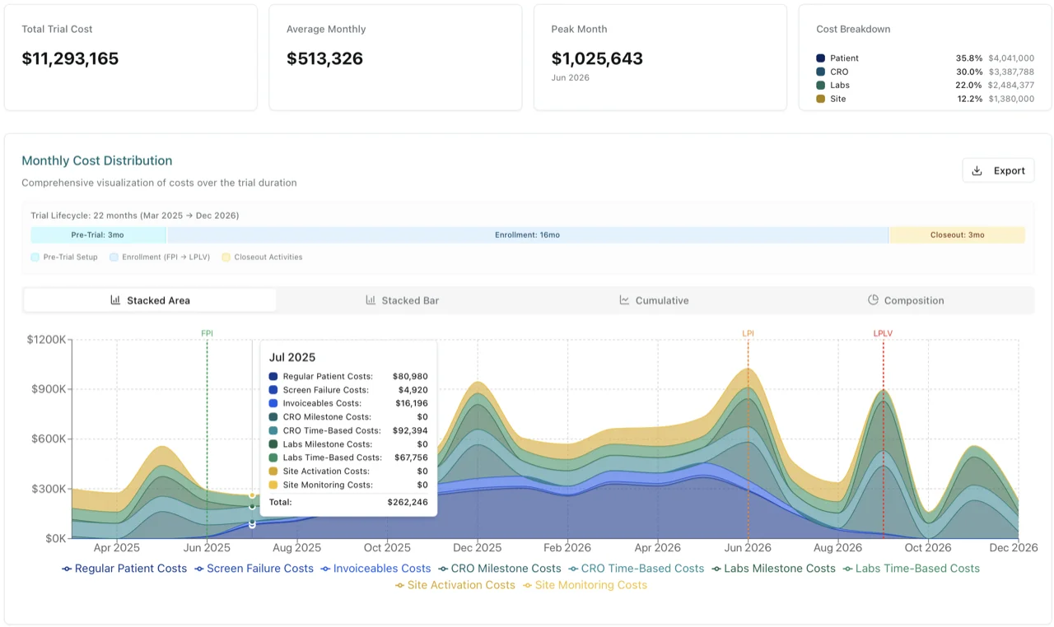
Task: Click the Export button
Action: click(x=998, y=170)
